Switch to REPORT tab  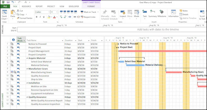[x=39, y=6]
